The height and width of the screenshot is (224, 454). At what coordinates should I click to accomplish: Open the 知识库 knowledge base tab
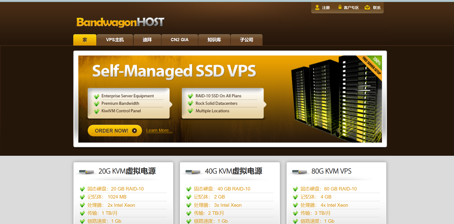214,40
